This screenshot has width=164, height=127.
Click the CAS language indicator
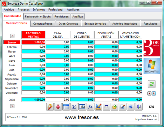(x=152, y=107)
